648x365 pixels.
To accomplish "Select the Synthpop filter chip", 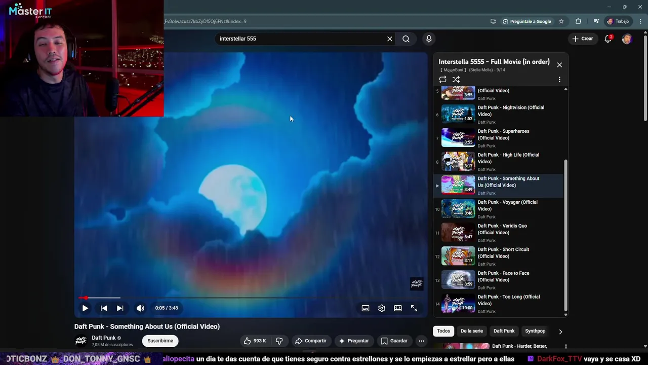I will (x=535, y=331).
